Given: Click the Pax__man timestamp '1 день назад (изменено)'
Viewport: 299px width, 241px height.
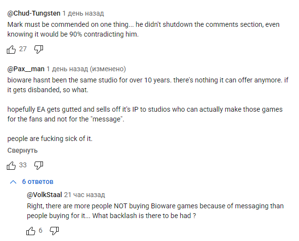Looking at the screenshot, I should pos(86,69).
